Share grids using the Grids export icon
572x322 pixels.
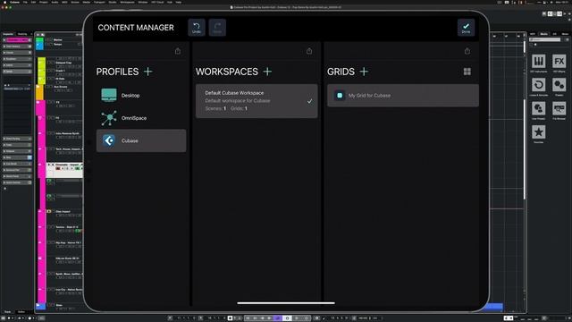pos(467,51)
